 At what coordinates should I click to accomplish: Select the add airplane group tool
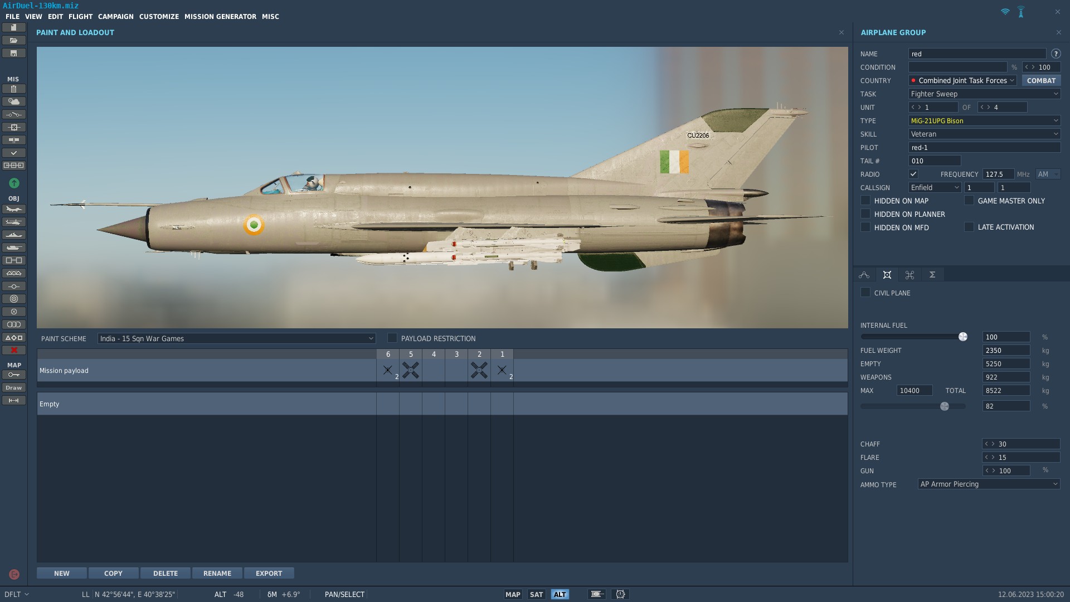point(14,209)
